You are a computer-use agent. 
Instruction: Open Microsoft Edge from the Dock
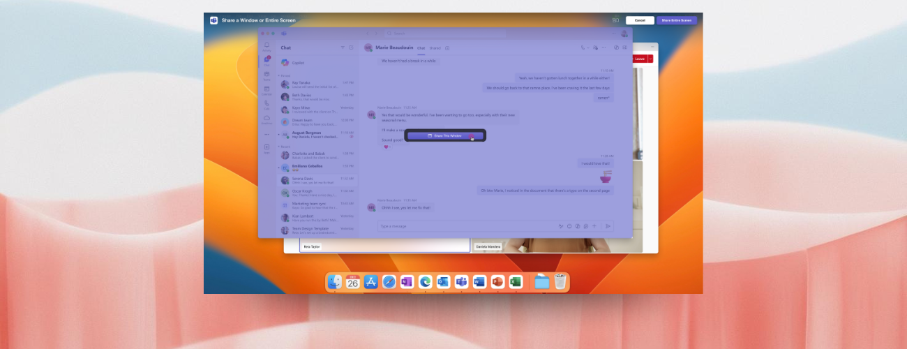pyautogui.click(x=425, y=282)
